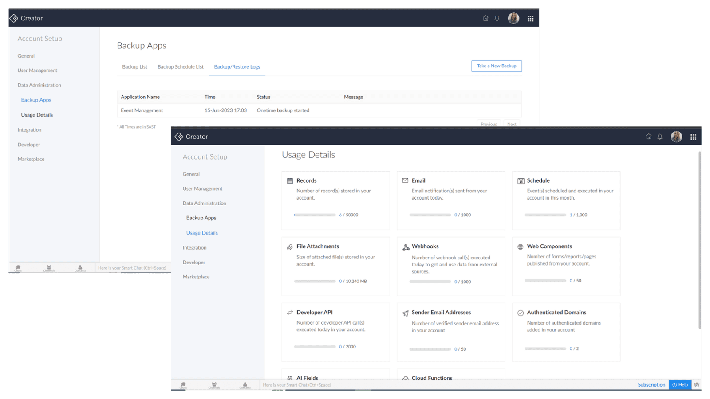Open Contacts in the front window bottom bar
710x399 pixels.
click(x=245, y=385)
